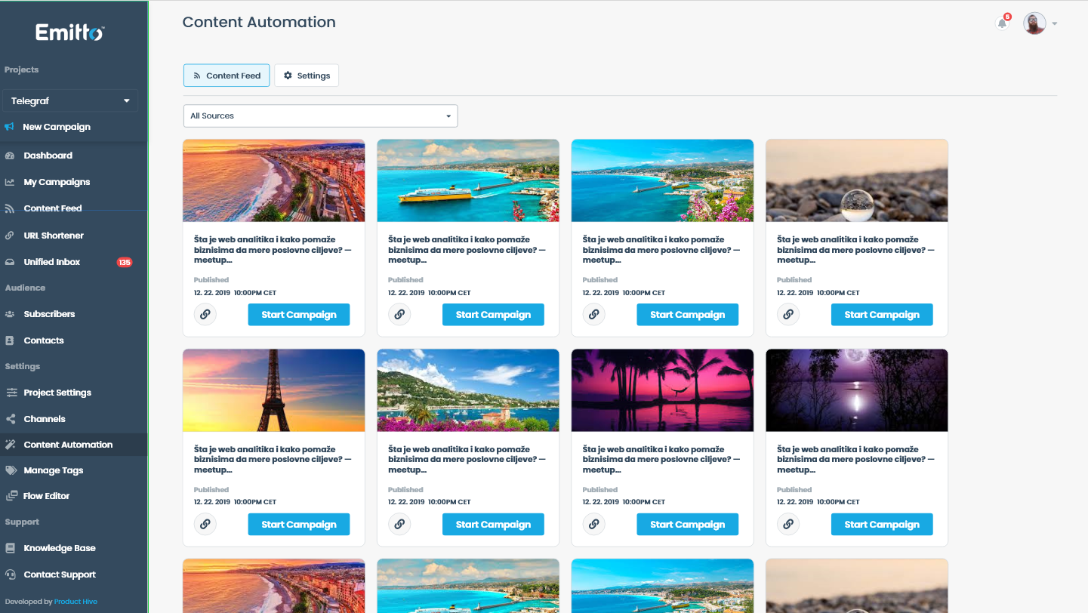Open the Product Hive link
Screen dimensions: 1088x613
tap(76, 602)
